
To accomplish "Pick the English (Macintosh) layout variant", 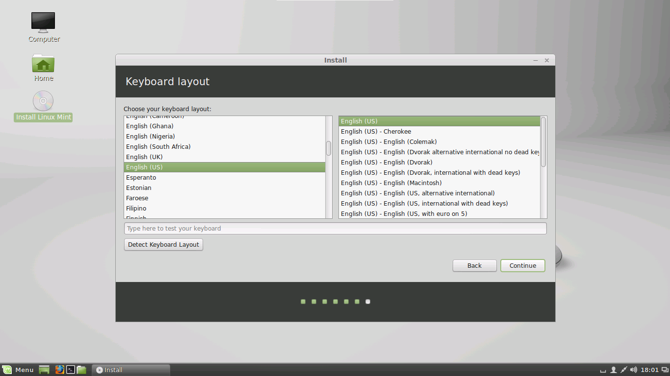I will [x=391, y=183].
